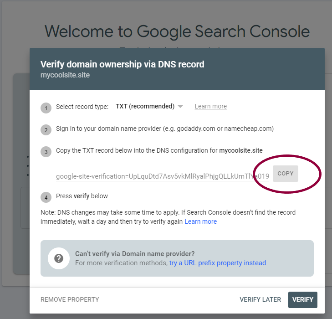Open the TXT (recommended) record type dropdown
The width and height of the screenshot is (332, 319).
[x=149, y=106]
